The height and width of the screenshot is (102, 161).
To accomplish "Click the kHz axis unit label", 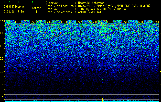I will click(2, 21).
